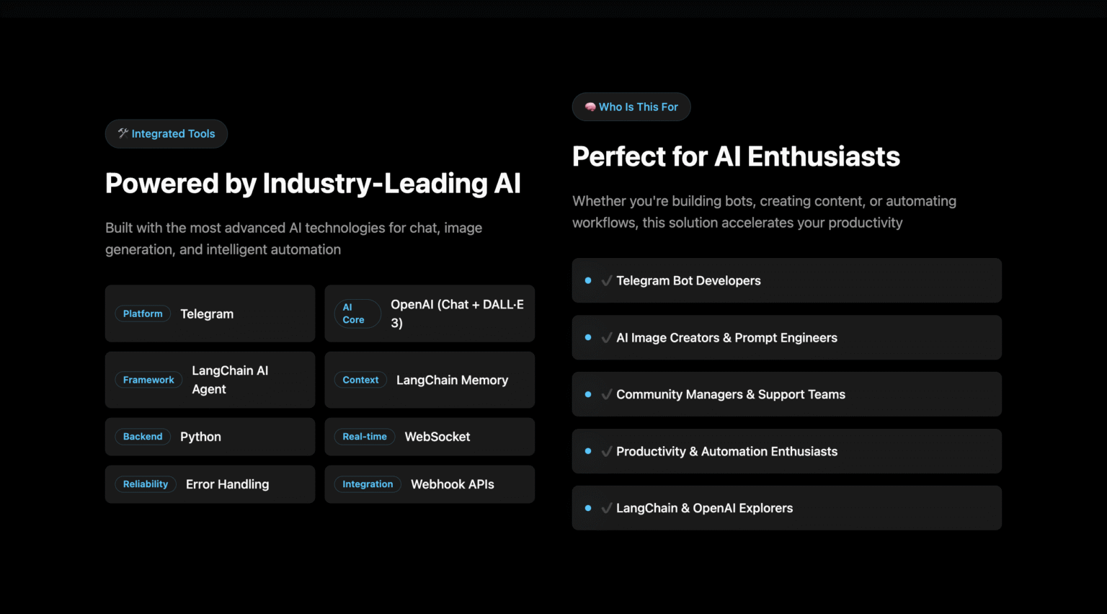This screenshot has height=614, width=1107.
Task: Click the Platform tag label
Action: click(143, 313)
